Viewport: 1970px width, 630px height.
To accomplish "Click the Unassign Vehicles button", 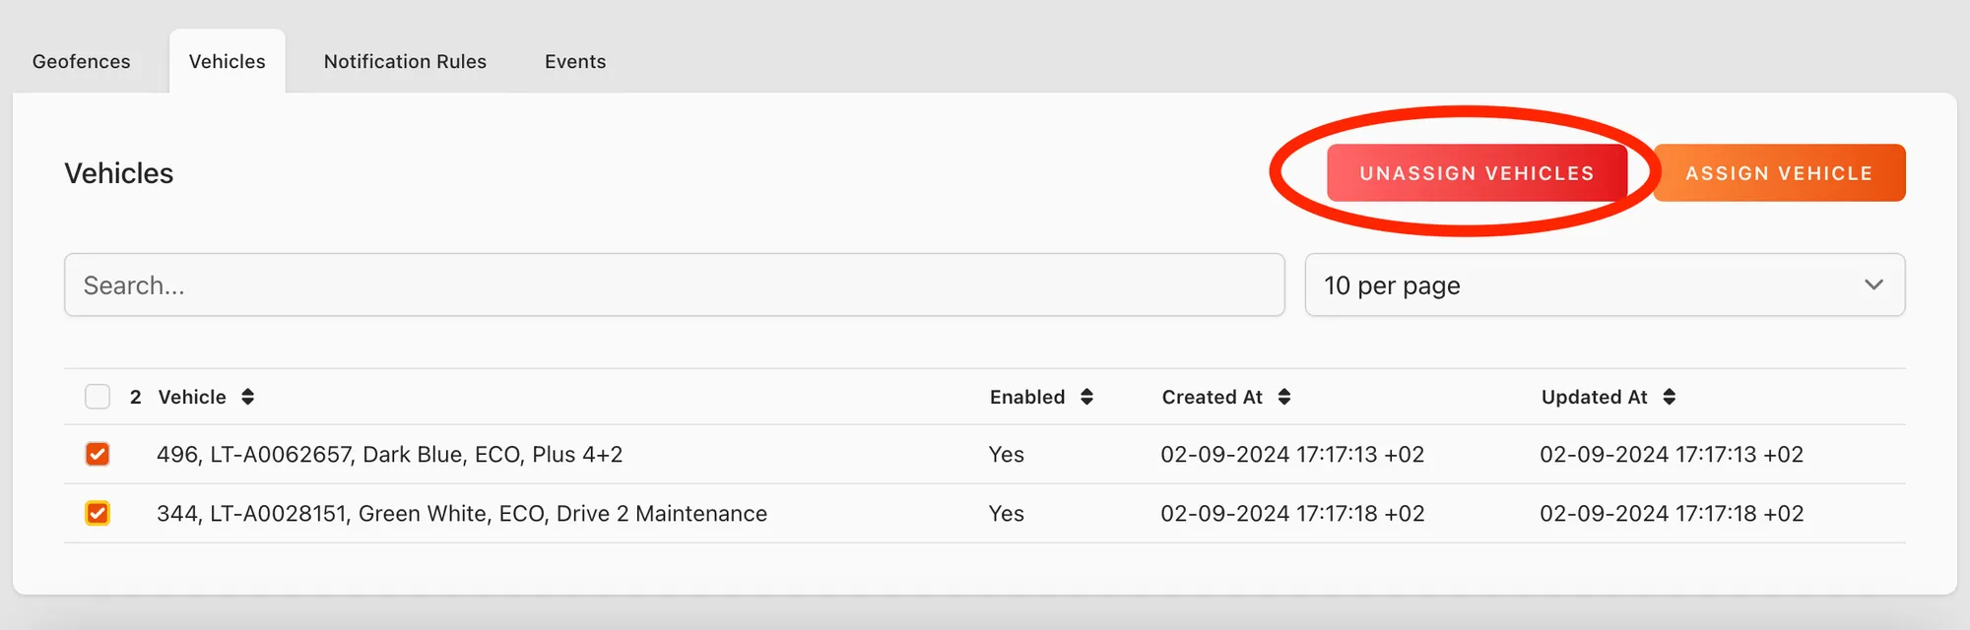I will tap(1477, 173).
